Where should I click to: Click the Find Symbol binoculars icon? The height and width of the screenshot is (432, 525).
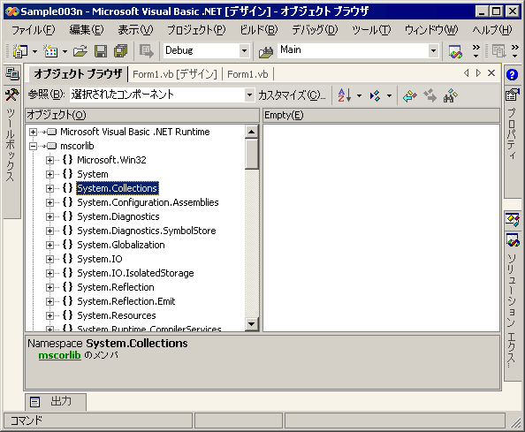pos(451,96)
